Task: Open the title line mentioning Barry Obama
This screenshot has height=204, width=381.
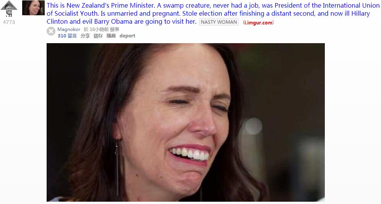Action: [x=122, y=22]
